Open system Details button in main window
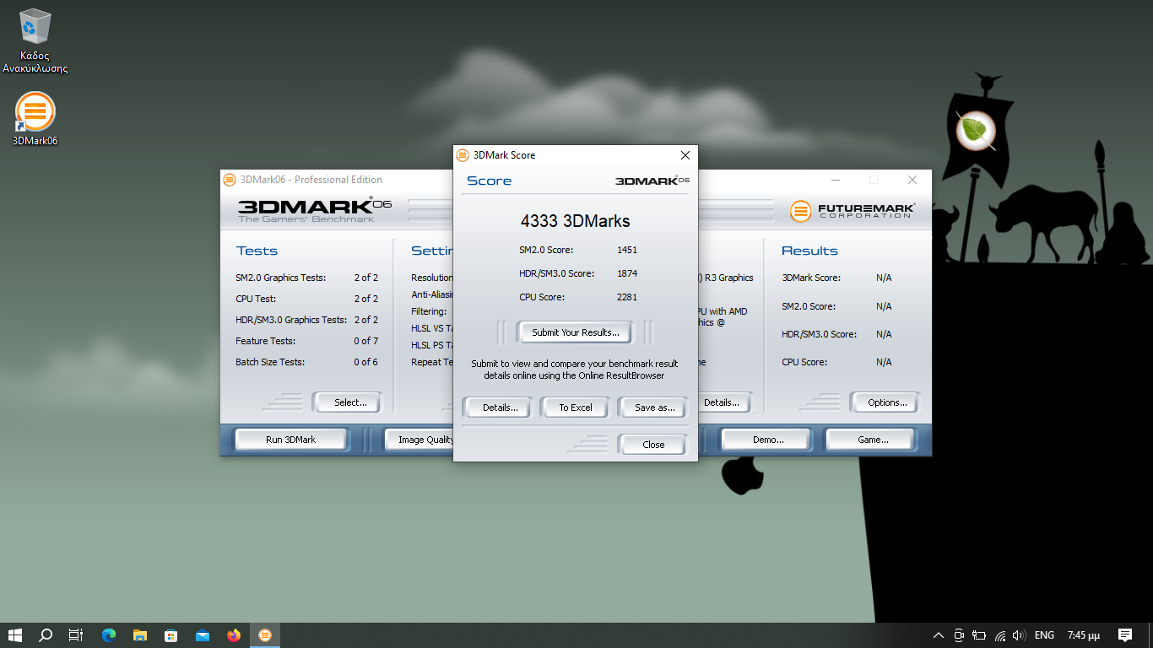This screenshot has width=1153, height=648. [x=722, y=402]
